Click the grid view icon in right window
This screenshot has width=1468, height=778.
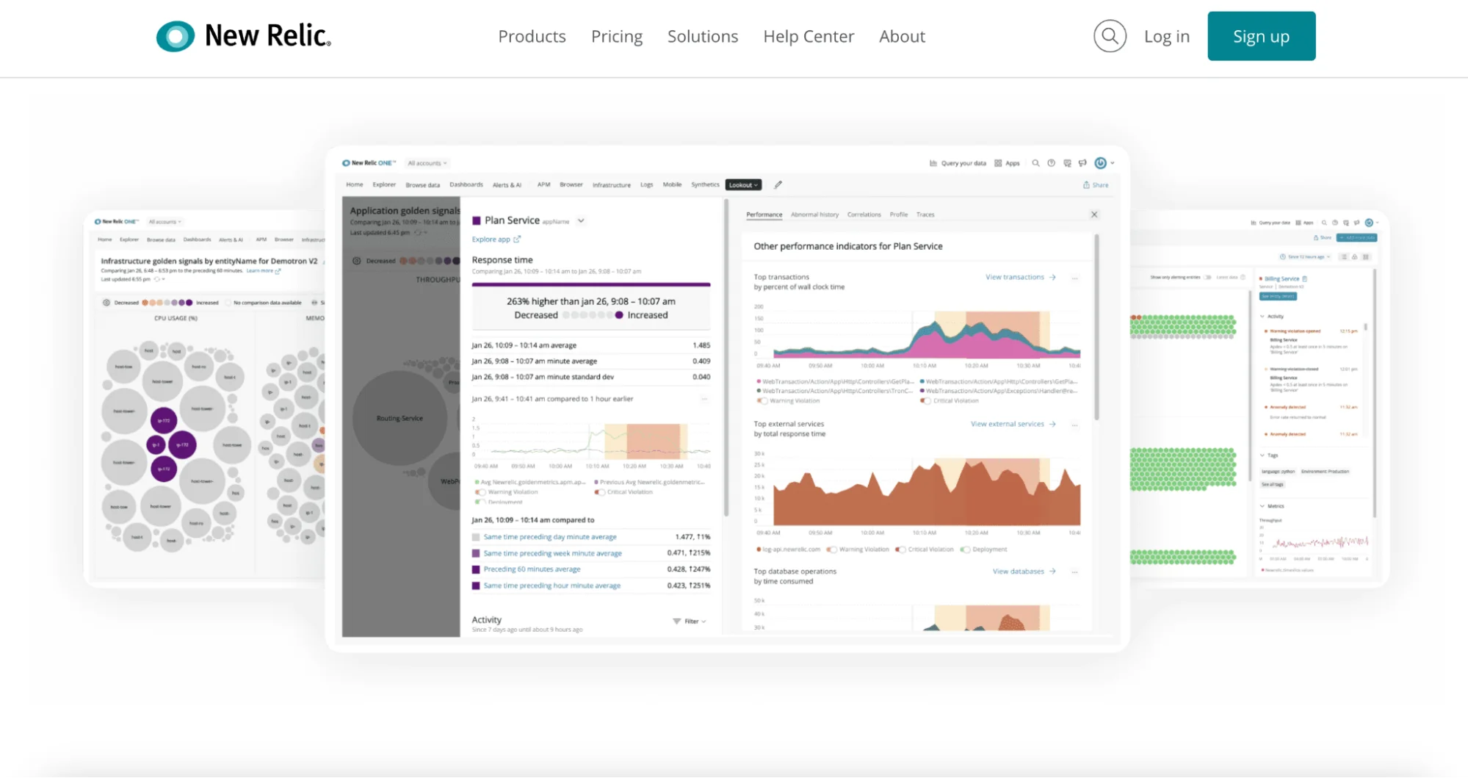tap(1366, 257)
